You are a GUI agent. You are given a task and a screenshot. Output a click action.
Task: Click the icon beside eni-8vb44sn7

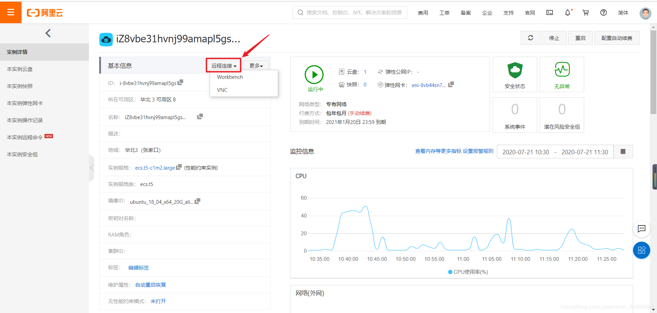451,84
